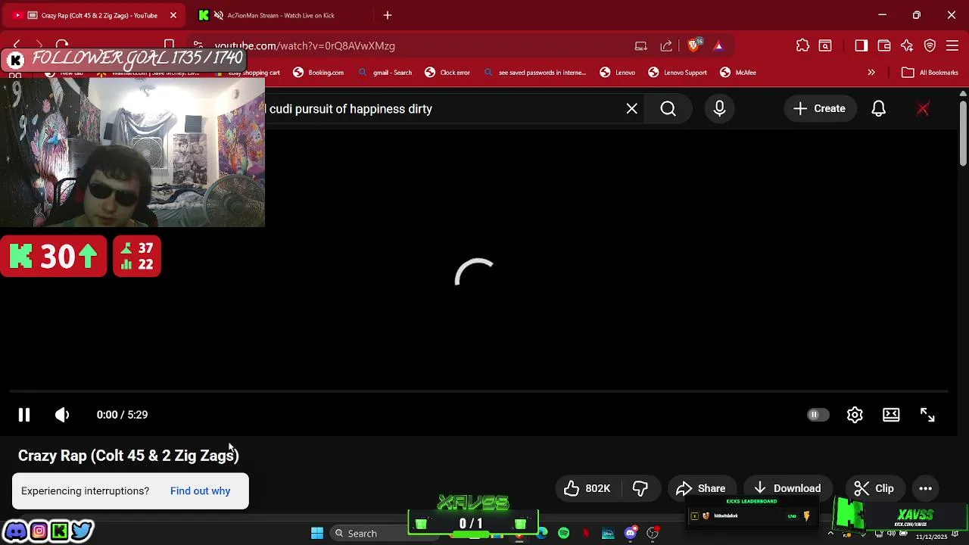The width and height of the screenshot is (969, 545).
Task: Open the Lenovo Support bookmark
Action: pyautogui.click(x=678, y=73)
